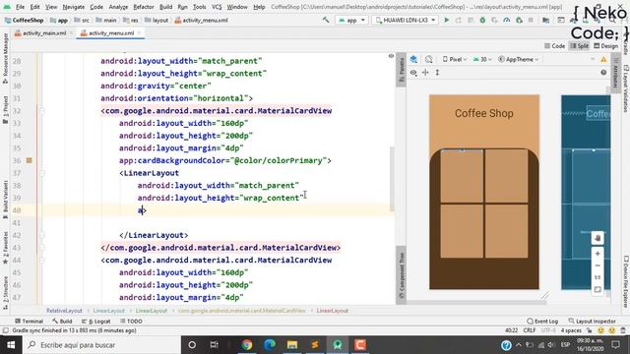Screen dimensions: 630x354
Task: Open the Analyze menu
Action: (x=118, y=7)
